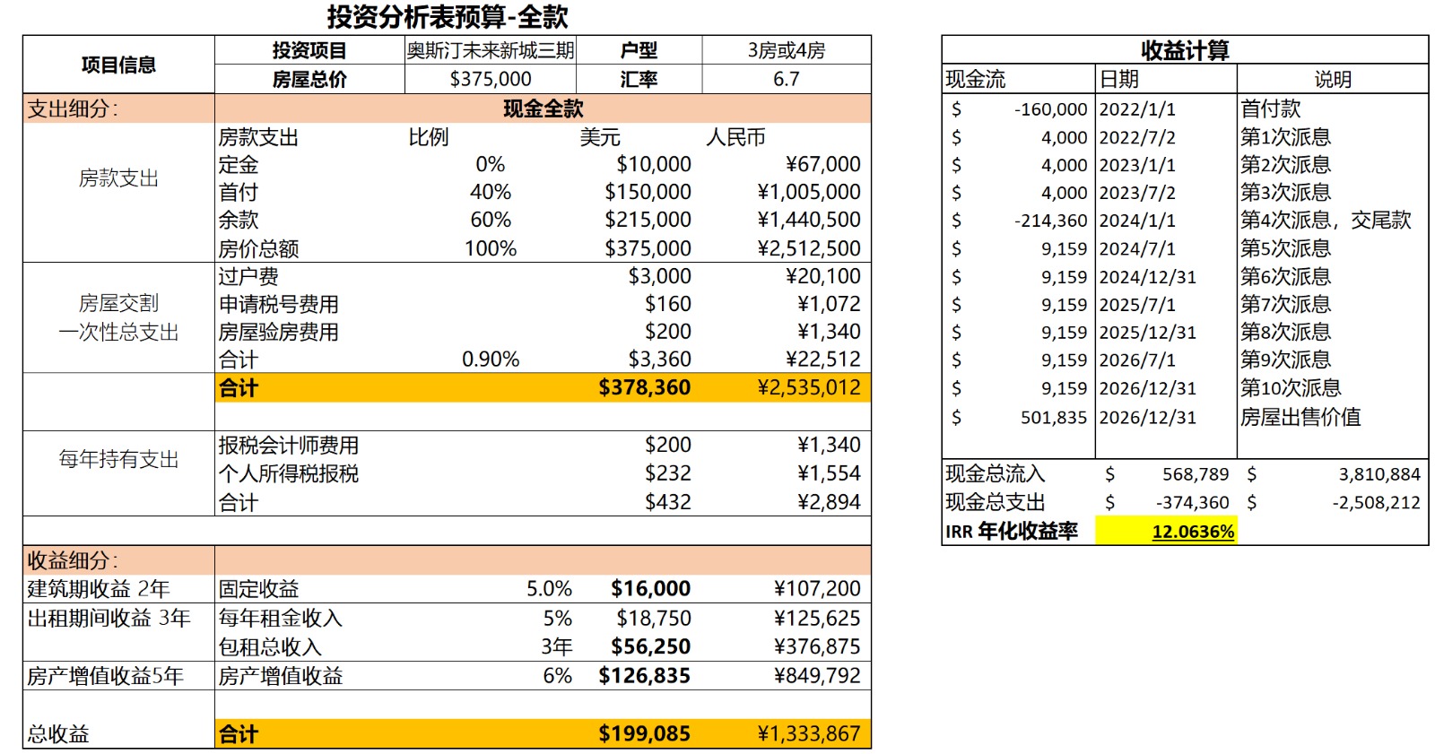Image resolution: width=1435 pixels, height=754 pixels.
Task: Click the 房产增值收益 RMB value ¥849,792
Action: (x=816, y=676)
